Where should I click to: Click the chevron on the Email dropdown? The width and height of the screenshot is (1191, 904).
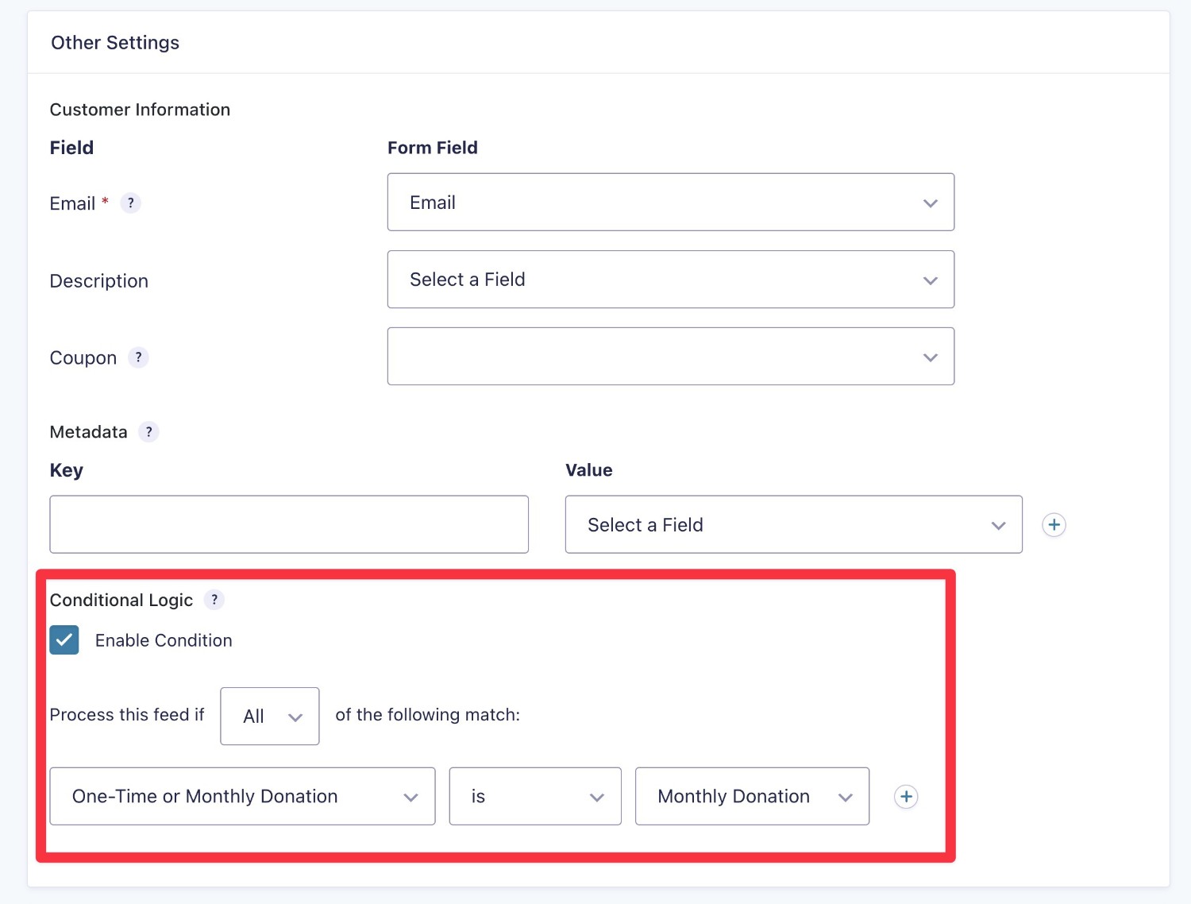pos(930,203)
